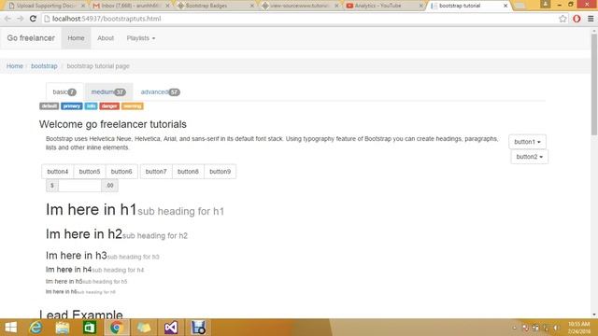Click button4
598x336 pixels.
[x=58, y=172]
